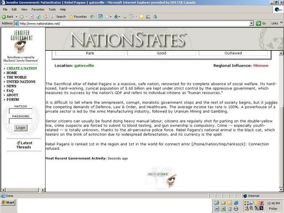Launch Microsoft Word from quick launch
284x213 pixels.
[217, 209]
